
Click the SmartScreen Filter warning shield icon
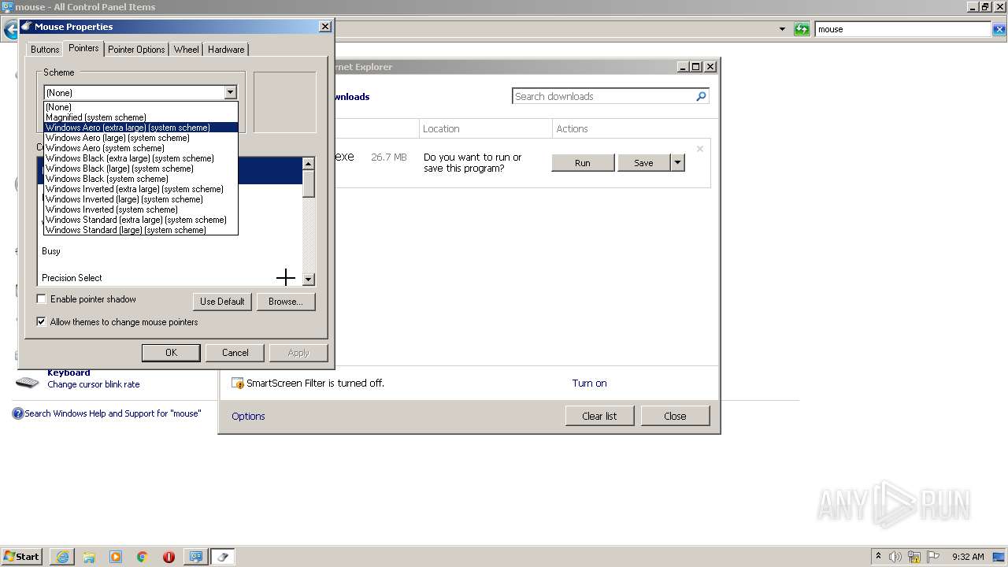pyautogui.click(x=238, y=384)
